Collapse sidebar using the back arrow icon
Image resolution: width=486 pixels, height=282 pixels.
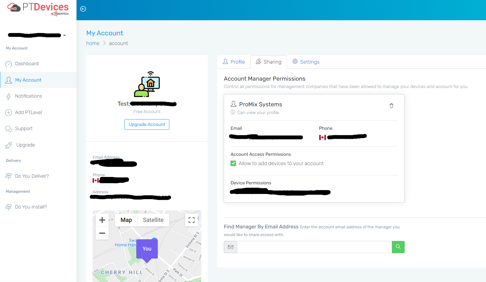tap(83, 9)
